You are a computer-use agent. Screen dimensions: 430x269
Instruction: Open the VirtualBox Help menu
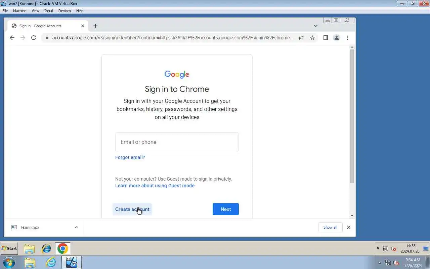[80, 11]
